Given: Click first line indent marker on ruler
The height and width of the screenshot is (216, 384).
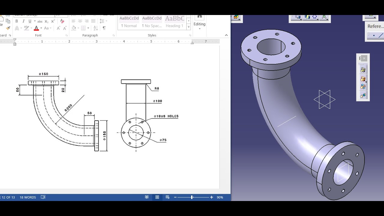Looking at the screenshot, I should [x=15, y=40].
